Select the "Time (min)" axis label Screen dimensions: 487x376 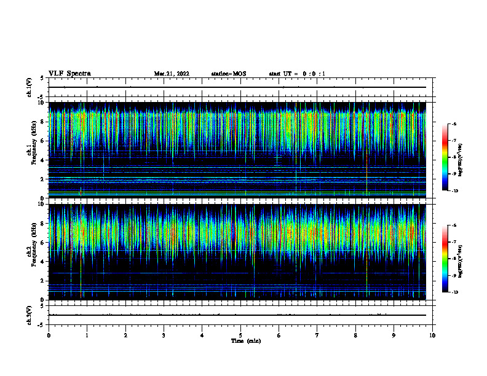[x=246, y=341]
